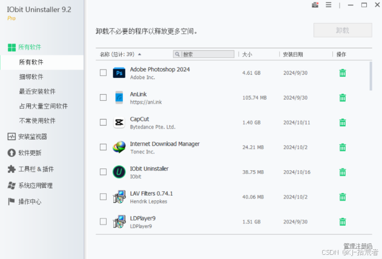Viewport: 382px width, 259px height.
Task: Click the Adobe Photoshop 2024 name text
Action: coord(160,69)
